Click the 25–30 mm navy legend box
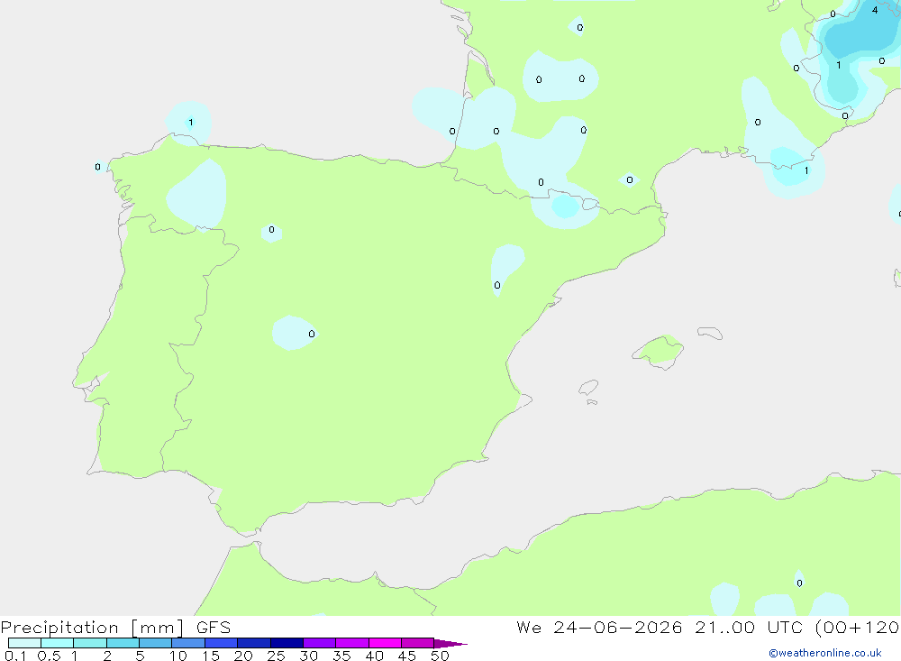Viewport: 901px width, 661px height. click(x=287, y=643)
